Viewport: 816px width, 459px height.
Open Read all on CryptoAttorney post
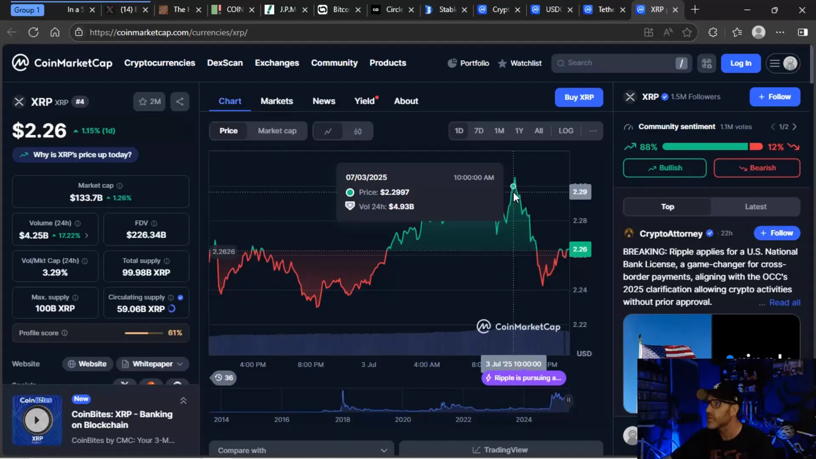pos(785,303)
